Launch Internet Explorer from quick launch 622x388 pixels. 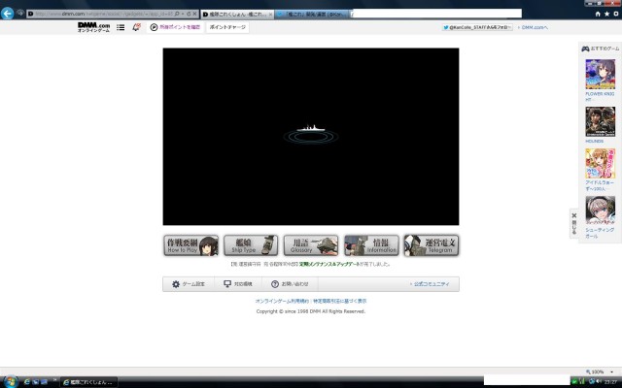click(27, 382)
